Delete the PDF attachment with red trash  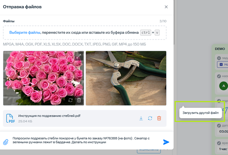(159, 119)
